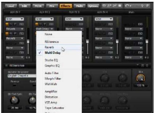Choose Tape Saturator in effect menu
Screen dimensions: 154x113
[x=59, y=108]
